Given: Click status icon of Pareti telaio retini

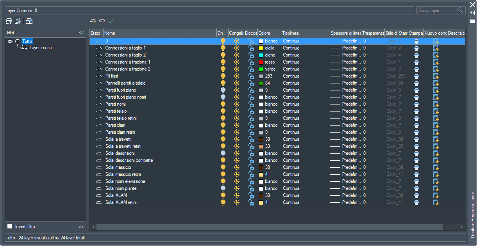Looking at the screenshot, I should coord(98,118).
